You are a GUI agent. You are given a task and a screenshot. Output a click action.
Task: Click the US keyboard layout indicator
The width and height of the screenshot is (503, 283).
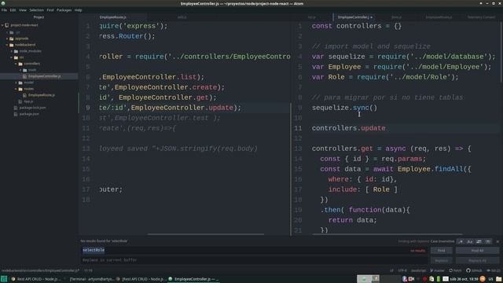(490, 279)
